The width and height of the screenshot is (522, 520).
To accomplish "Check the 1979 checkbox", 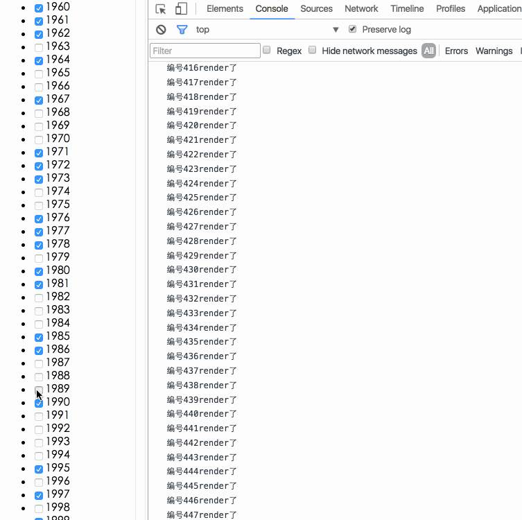I will tap(39, 259).
